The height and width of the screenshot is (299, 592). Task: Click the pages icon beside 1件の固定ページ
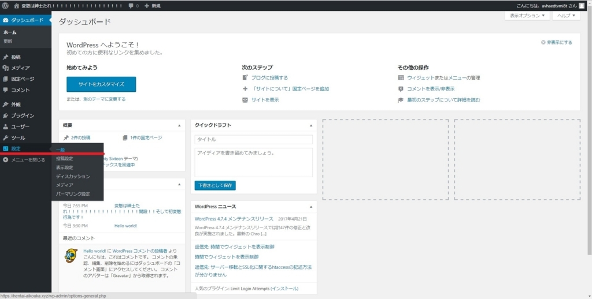click(125, 137)
